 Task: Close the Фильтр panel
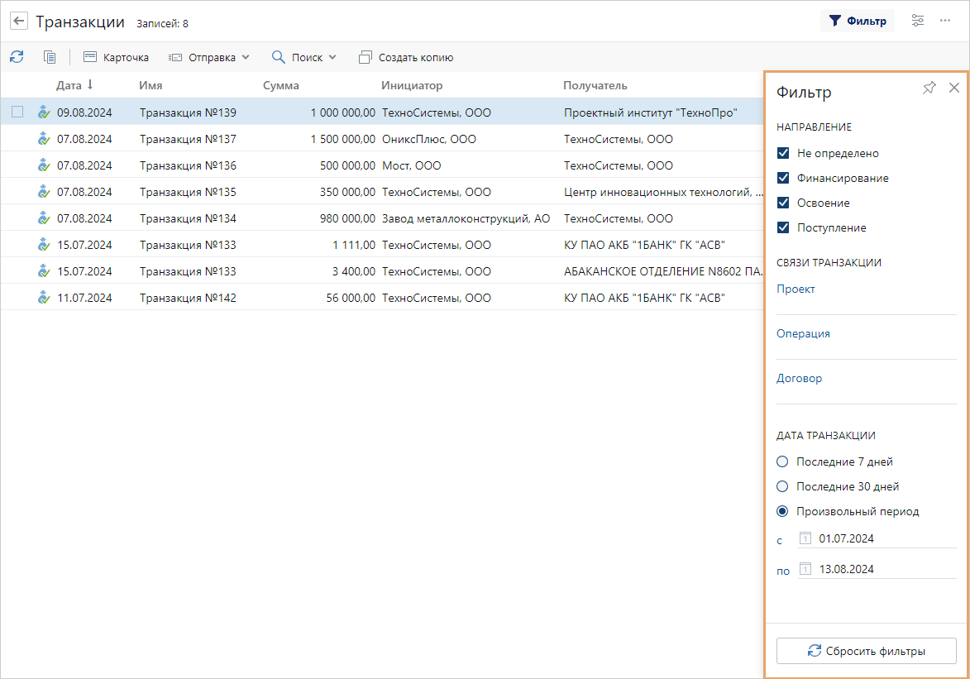coord(953,88)
